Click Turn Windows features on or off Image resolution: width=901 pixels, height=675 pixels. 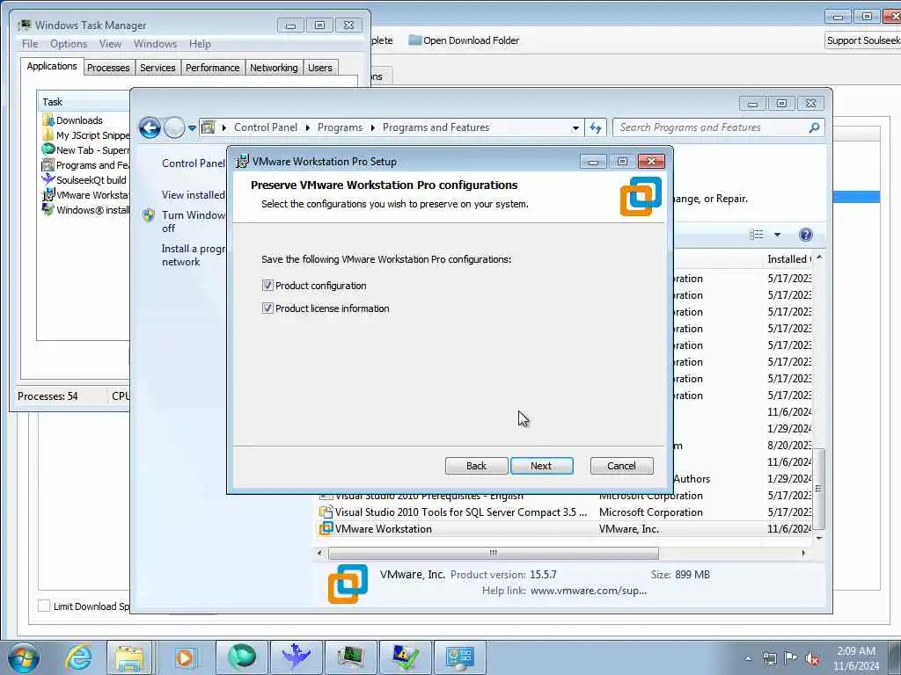coord(193,221)
